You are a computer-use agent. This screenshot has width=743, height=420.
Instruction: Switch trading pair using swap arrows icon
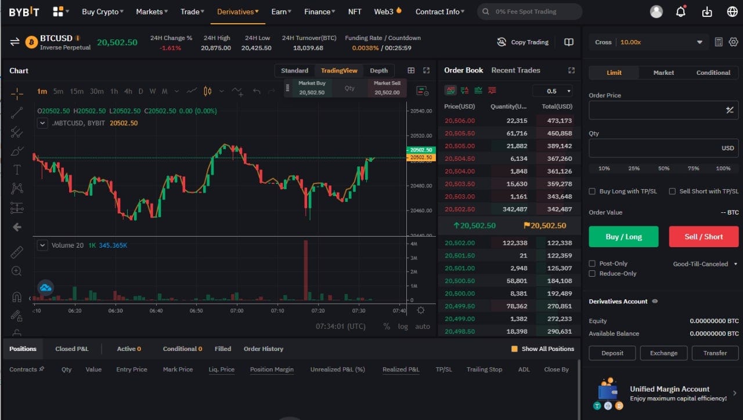coord(15,42)
